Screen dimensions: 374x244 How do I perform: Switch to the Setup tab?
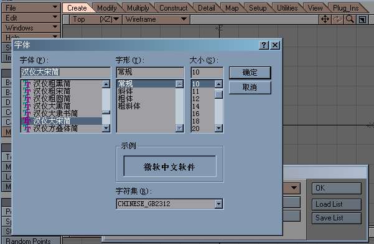coord(258,8)
